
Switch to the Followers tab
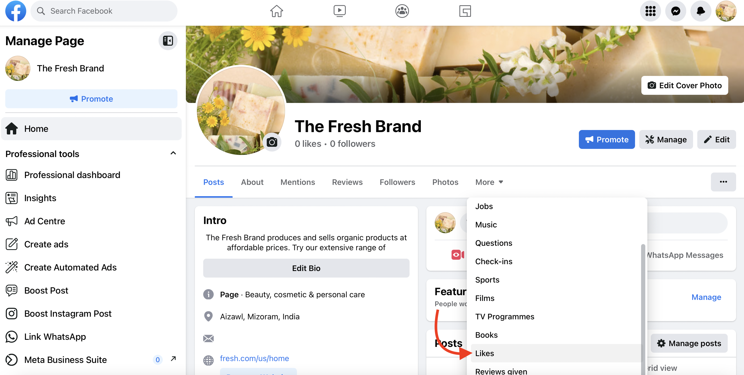(x=397, y=182)
